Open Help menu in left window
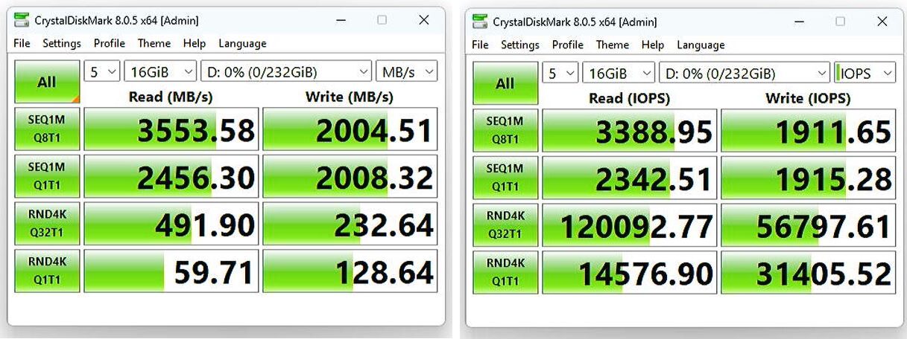Screen dimensions: 907x339 coord(195,43)
